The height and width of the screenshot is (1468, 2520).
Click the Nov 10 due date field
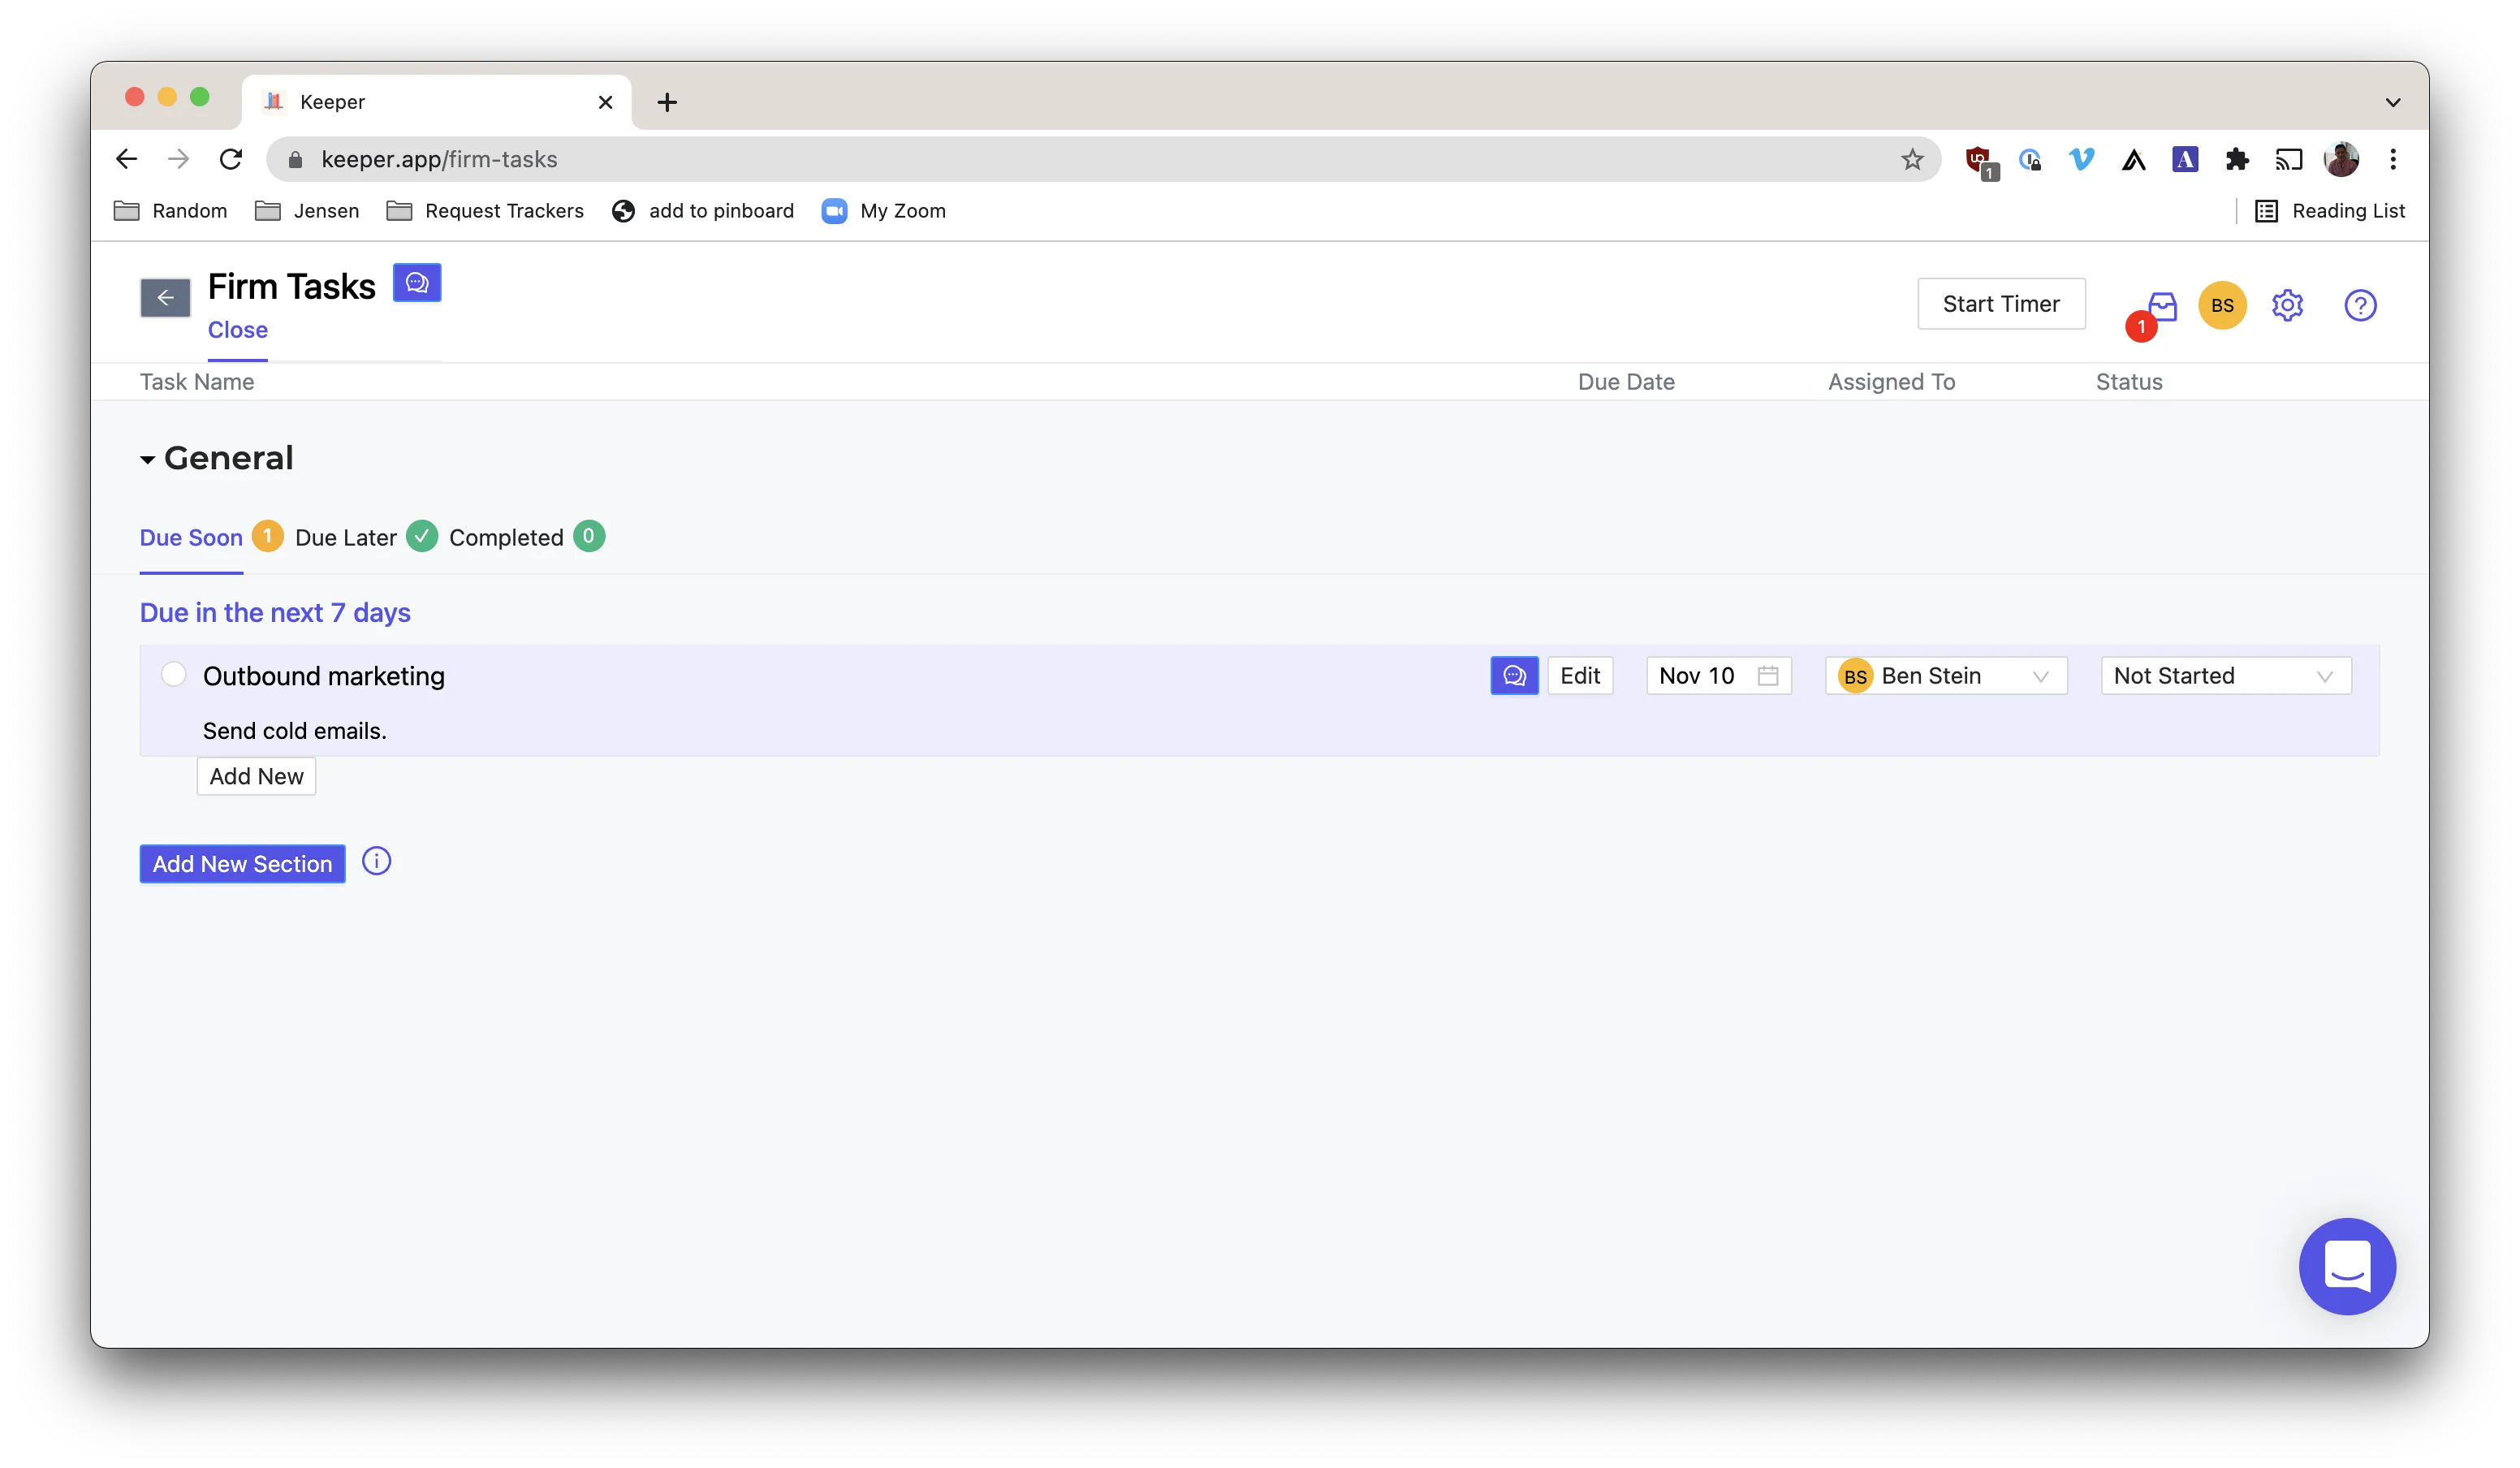(x=1718, y=676)
